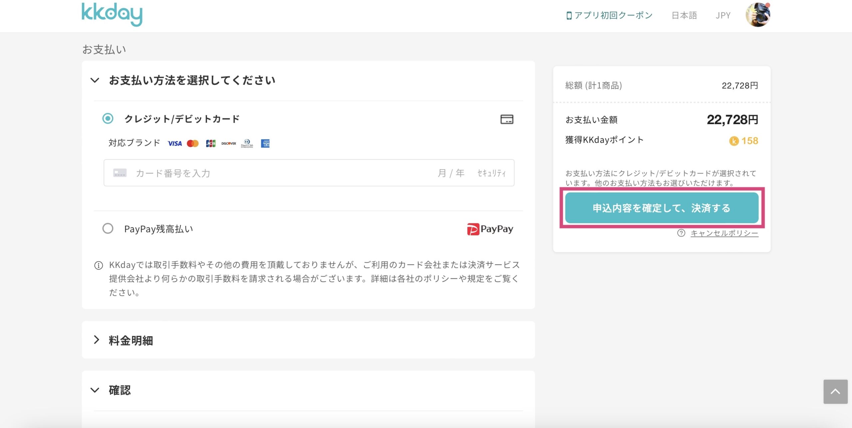Click the 総額 (計1商品) label

(x=593, y=86)
